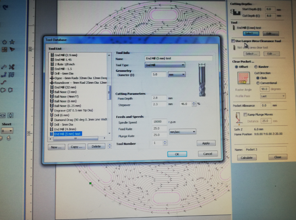Click the tool list horizontal scrollbar

tap(77, 139)
